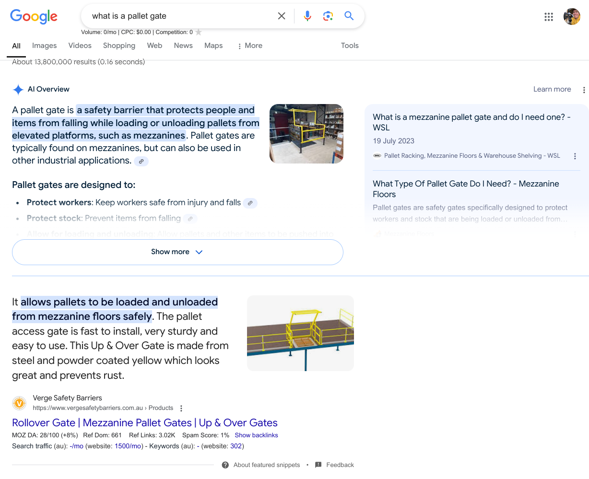Open the WSL source's three-dot menu
Screen dimensions: 589x479
[x=575, y=156]
